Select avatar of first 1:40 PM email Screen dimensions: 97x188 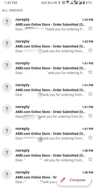pyautogui.click(x=7, y=153)
